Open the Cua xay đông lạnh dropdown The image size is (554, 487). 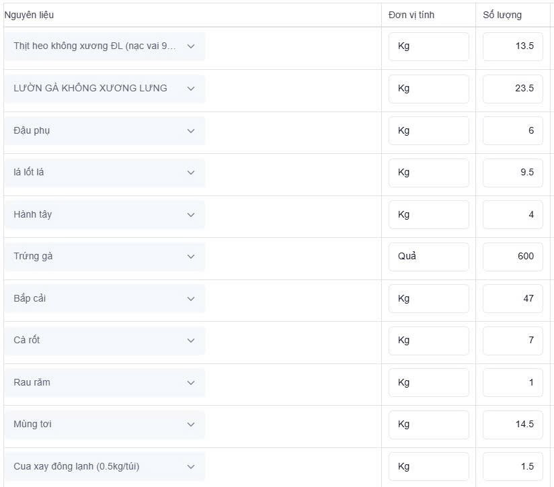[x=105, y=467]
